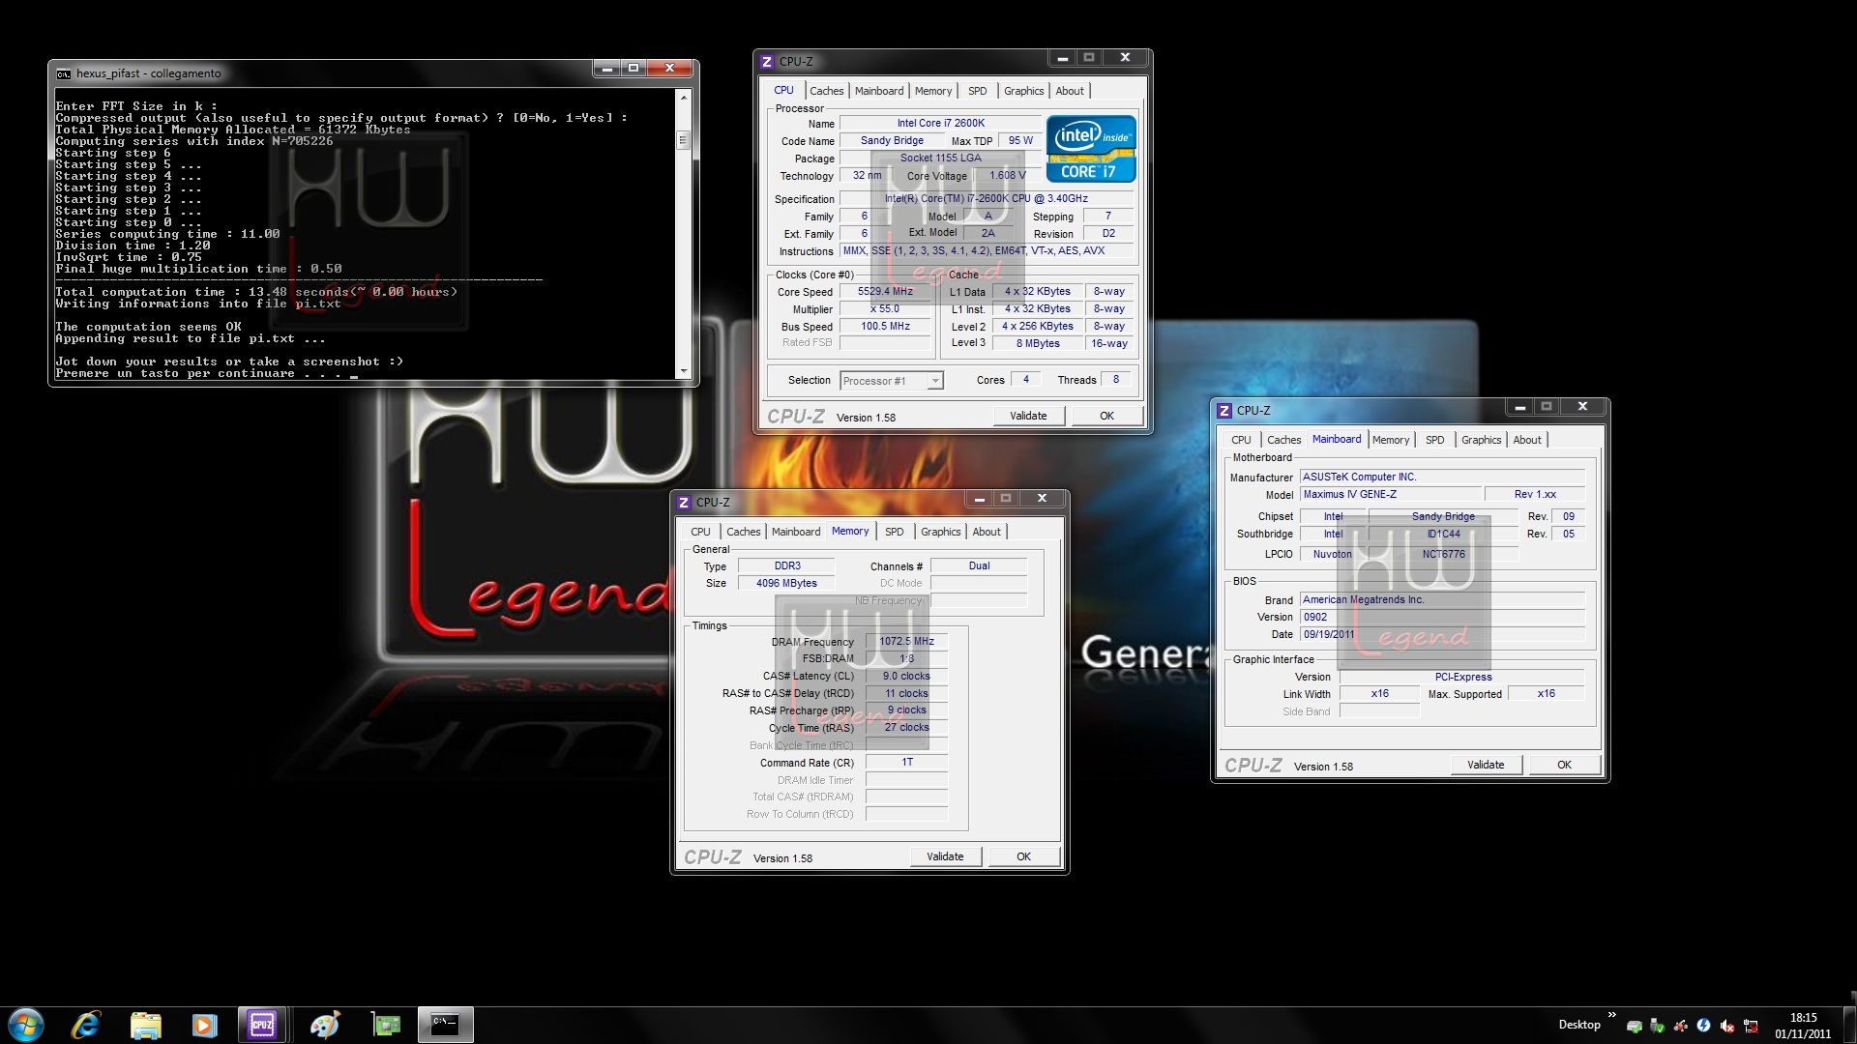Open About tab in Memory CPU-Z window

[987, 532]
